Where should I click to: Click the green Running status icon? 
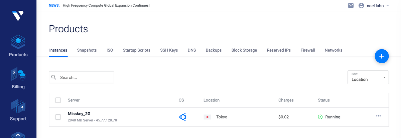(x=320, y=117)
